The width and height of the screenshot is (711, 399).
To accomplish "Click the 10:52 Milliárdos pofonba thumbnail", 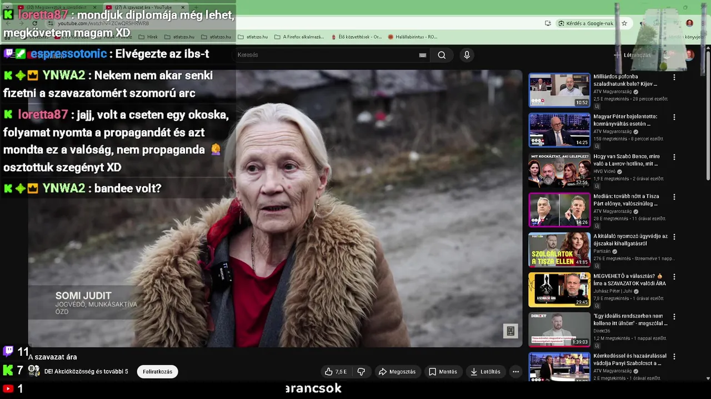I will [559, 90].
